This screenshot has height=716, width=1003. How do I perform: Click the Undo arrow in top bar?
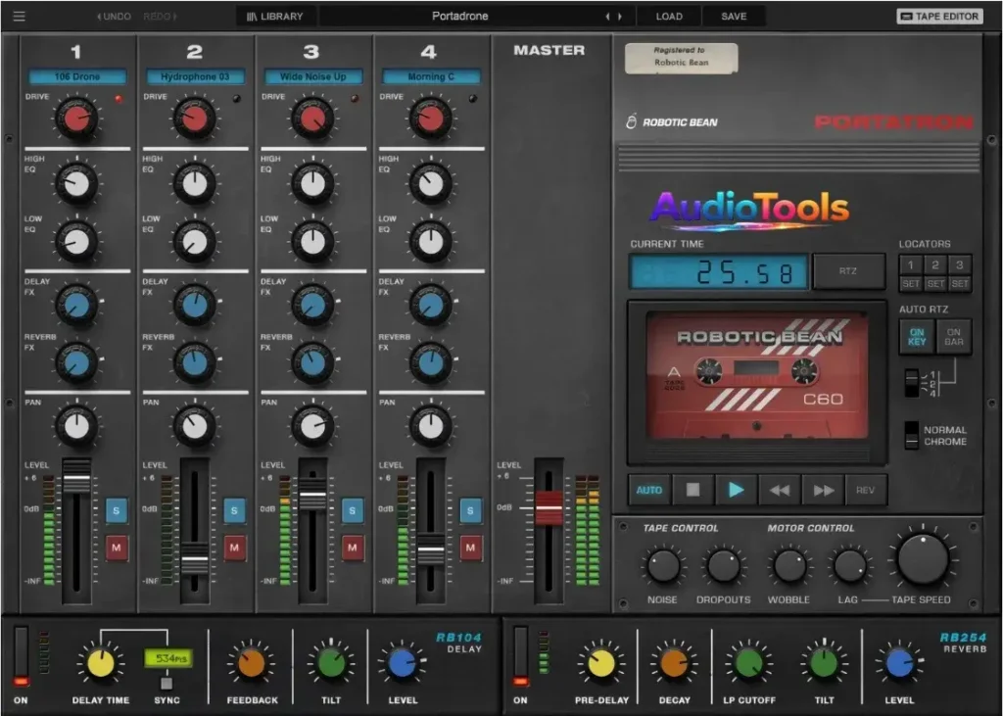[115, 17]
